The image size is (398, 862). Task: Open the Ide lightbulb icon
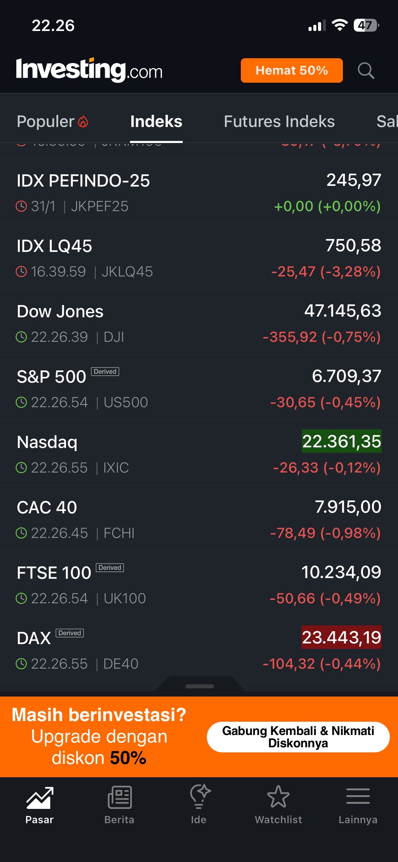click(x=199, y=797)
